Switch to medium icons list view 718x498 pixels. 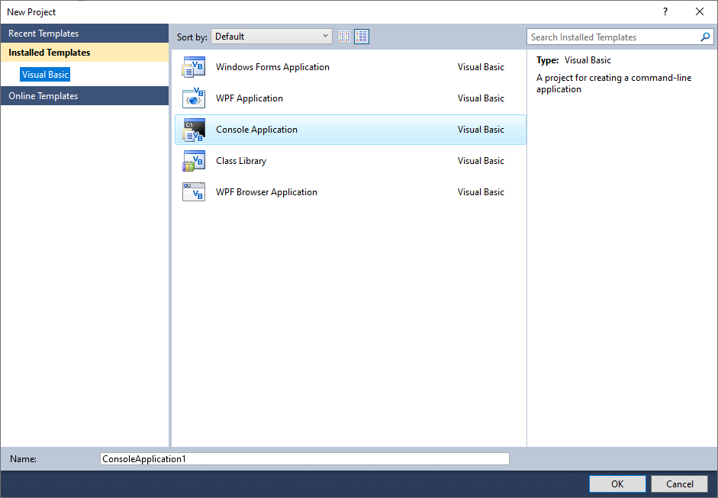(362, 37)
